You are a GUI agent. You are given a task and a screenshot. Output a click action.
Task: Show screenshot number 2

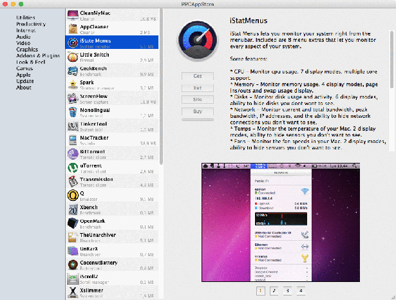(x=274, y=291)
